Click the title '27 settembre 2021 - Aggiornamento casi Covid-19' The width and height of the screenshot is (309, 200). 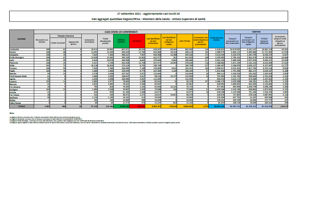[x=154, y=14]
